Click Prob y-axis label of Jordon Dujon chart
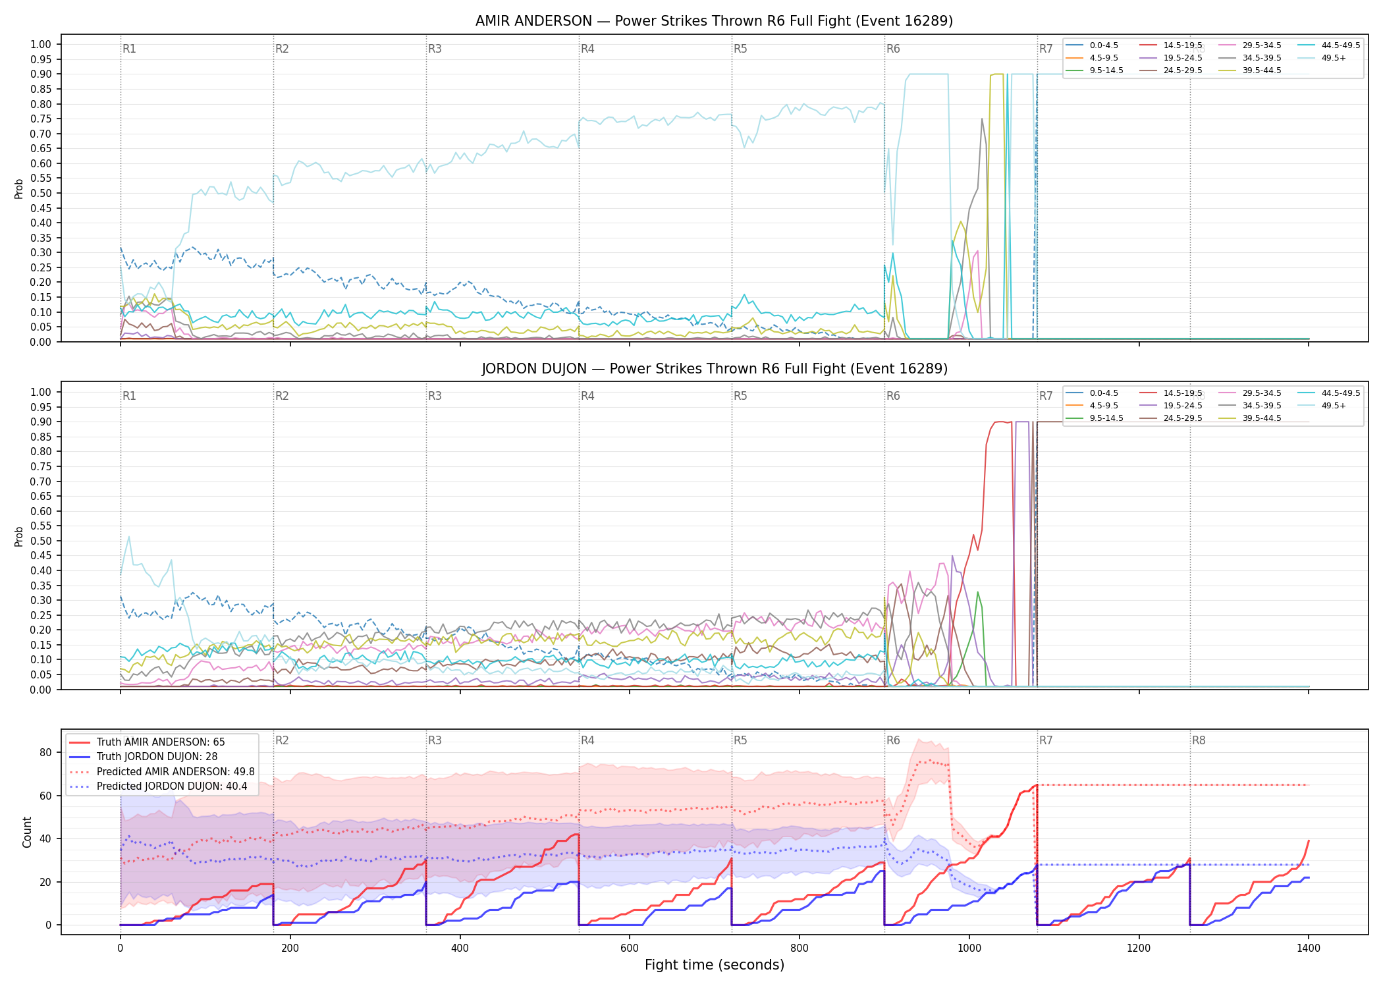 (x=19, y=536)
